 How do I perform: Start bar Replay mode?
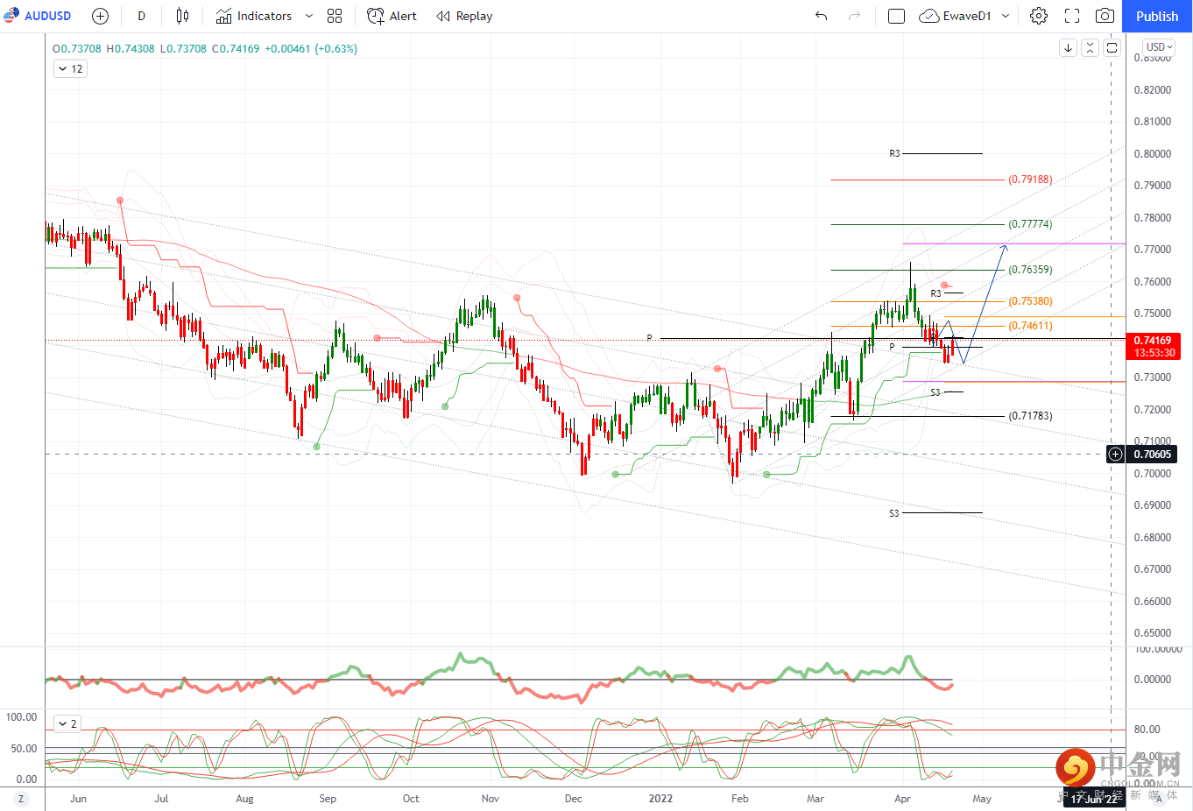tap(464, 16)
